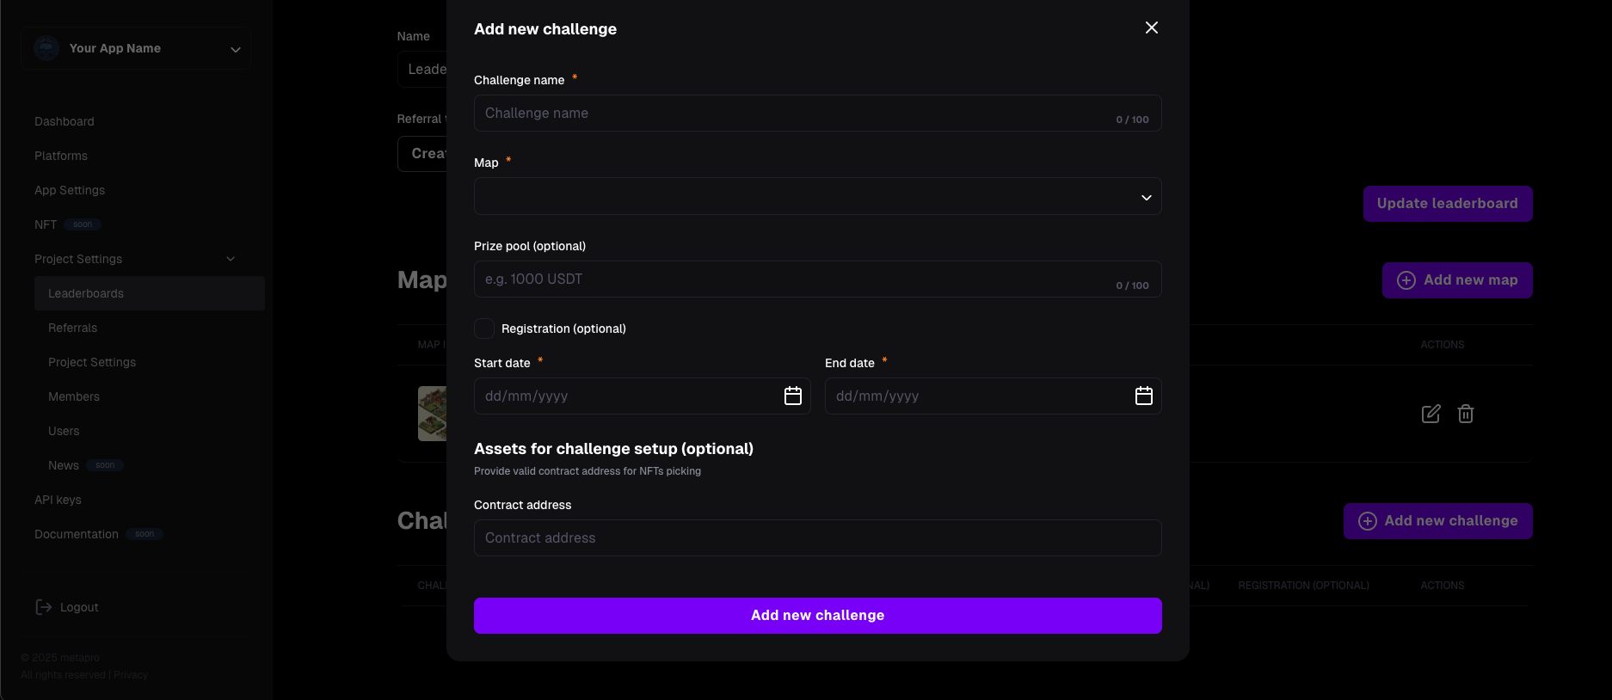Focus the Challenge name input field
Viewport: 1612px width, 700px height.
coord(817,113)
